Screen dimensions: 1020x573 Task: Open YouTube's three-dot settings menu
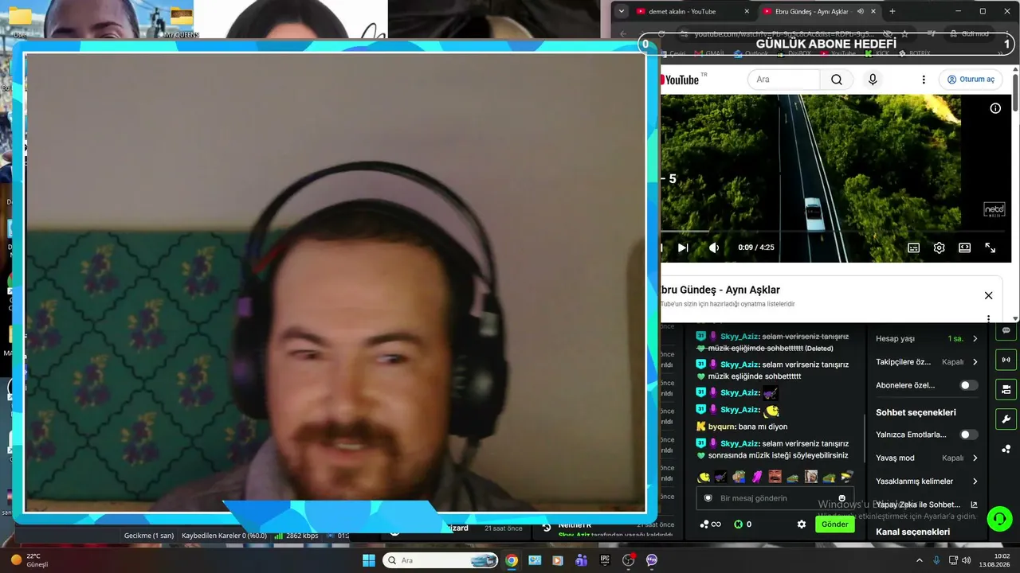924,80
